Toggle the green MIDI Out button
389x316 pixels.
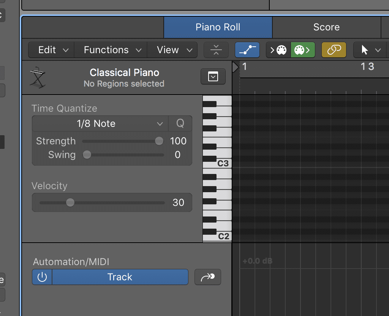coord(303,50)
